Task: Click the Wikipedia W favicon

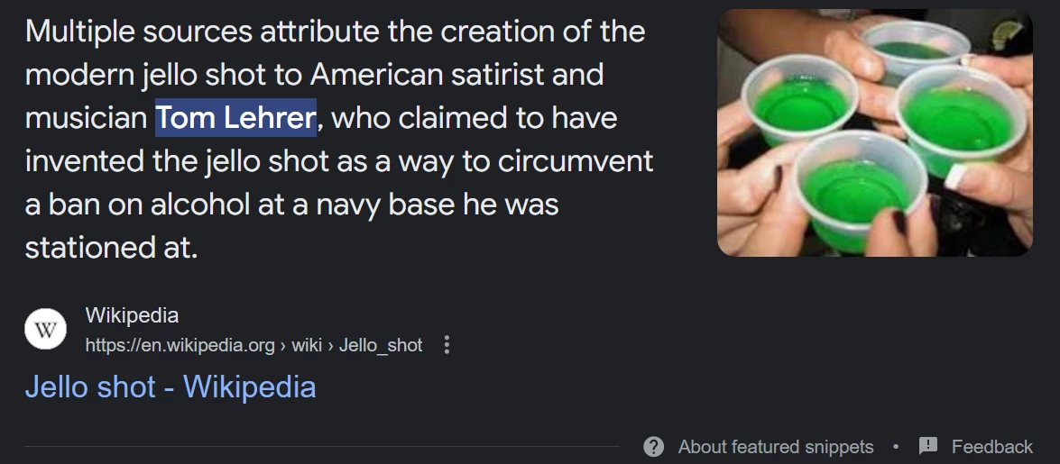Action: coord(45,329)
